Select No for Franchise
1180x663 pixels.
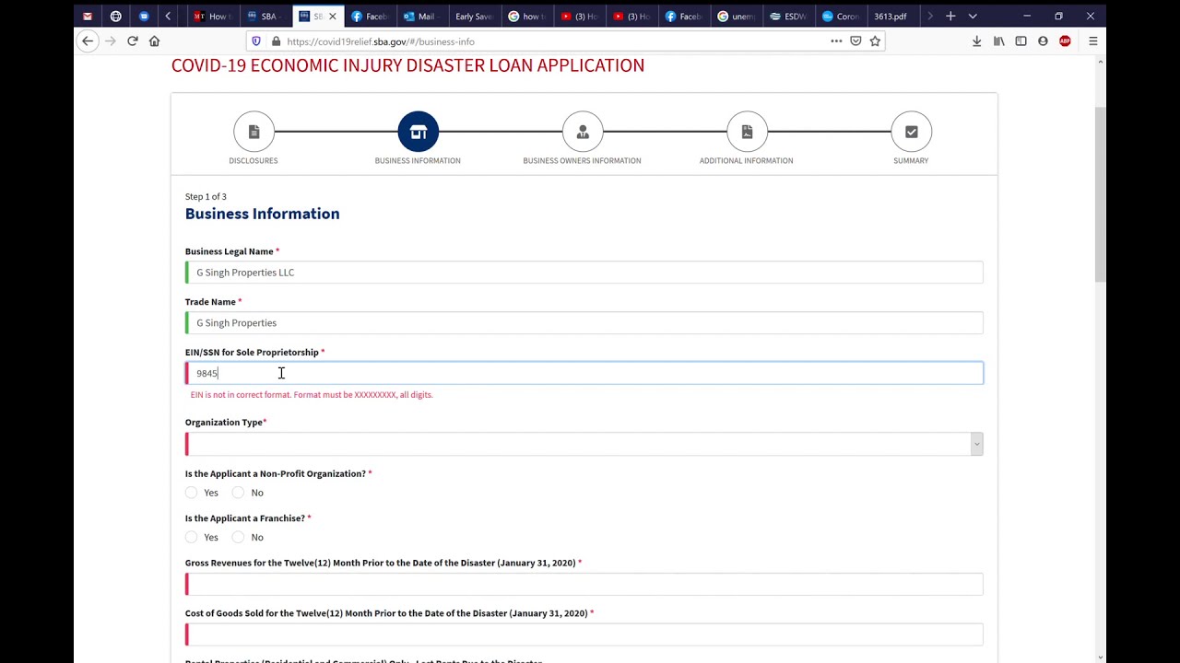(239, 537)
